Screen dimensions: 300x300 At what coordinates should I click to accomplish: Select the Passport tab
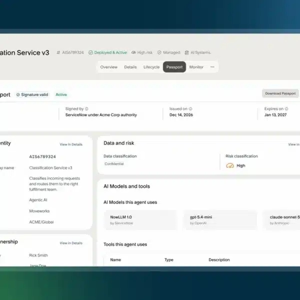click(174, 67)
